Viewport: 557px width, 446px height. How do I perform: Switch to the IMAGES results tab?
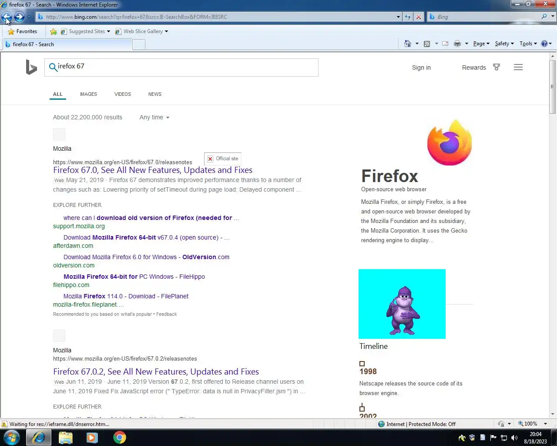(x=88, y=94)
